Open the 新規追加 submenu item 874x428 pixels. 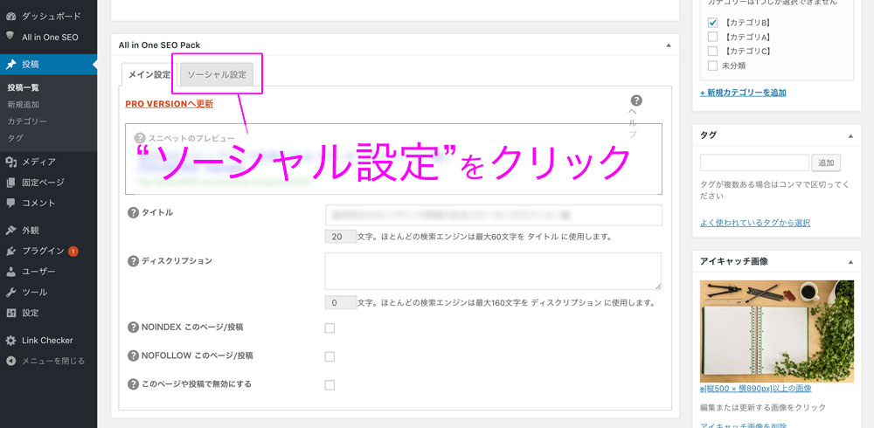(x=23, y=104)
